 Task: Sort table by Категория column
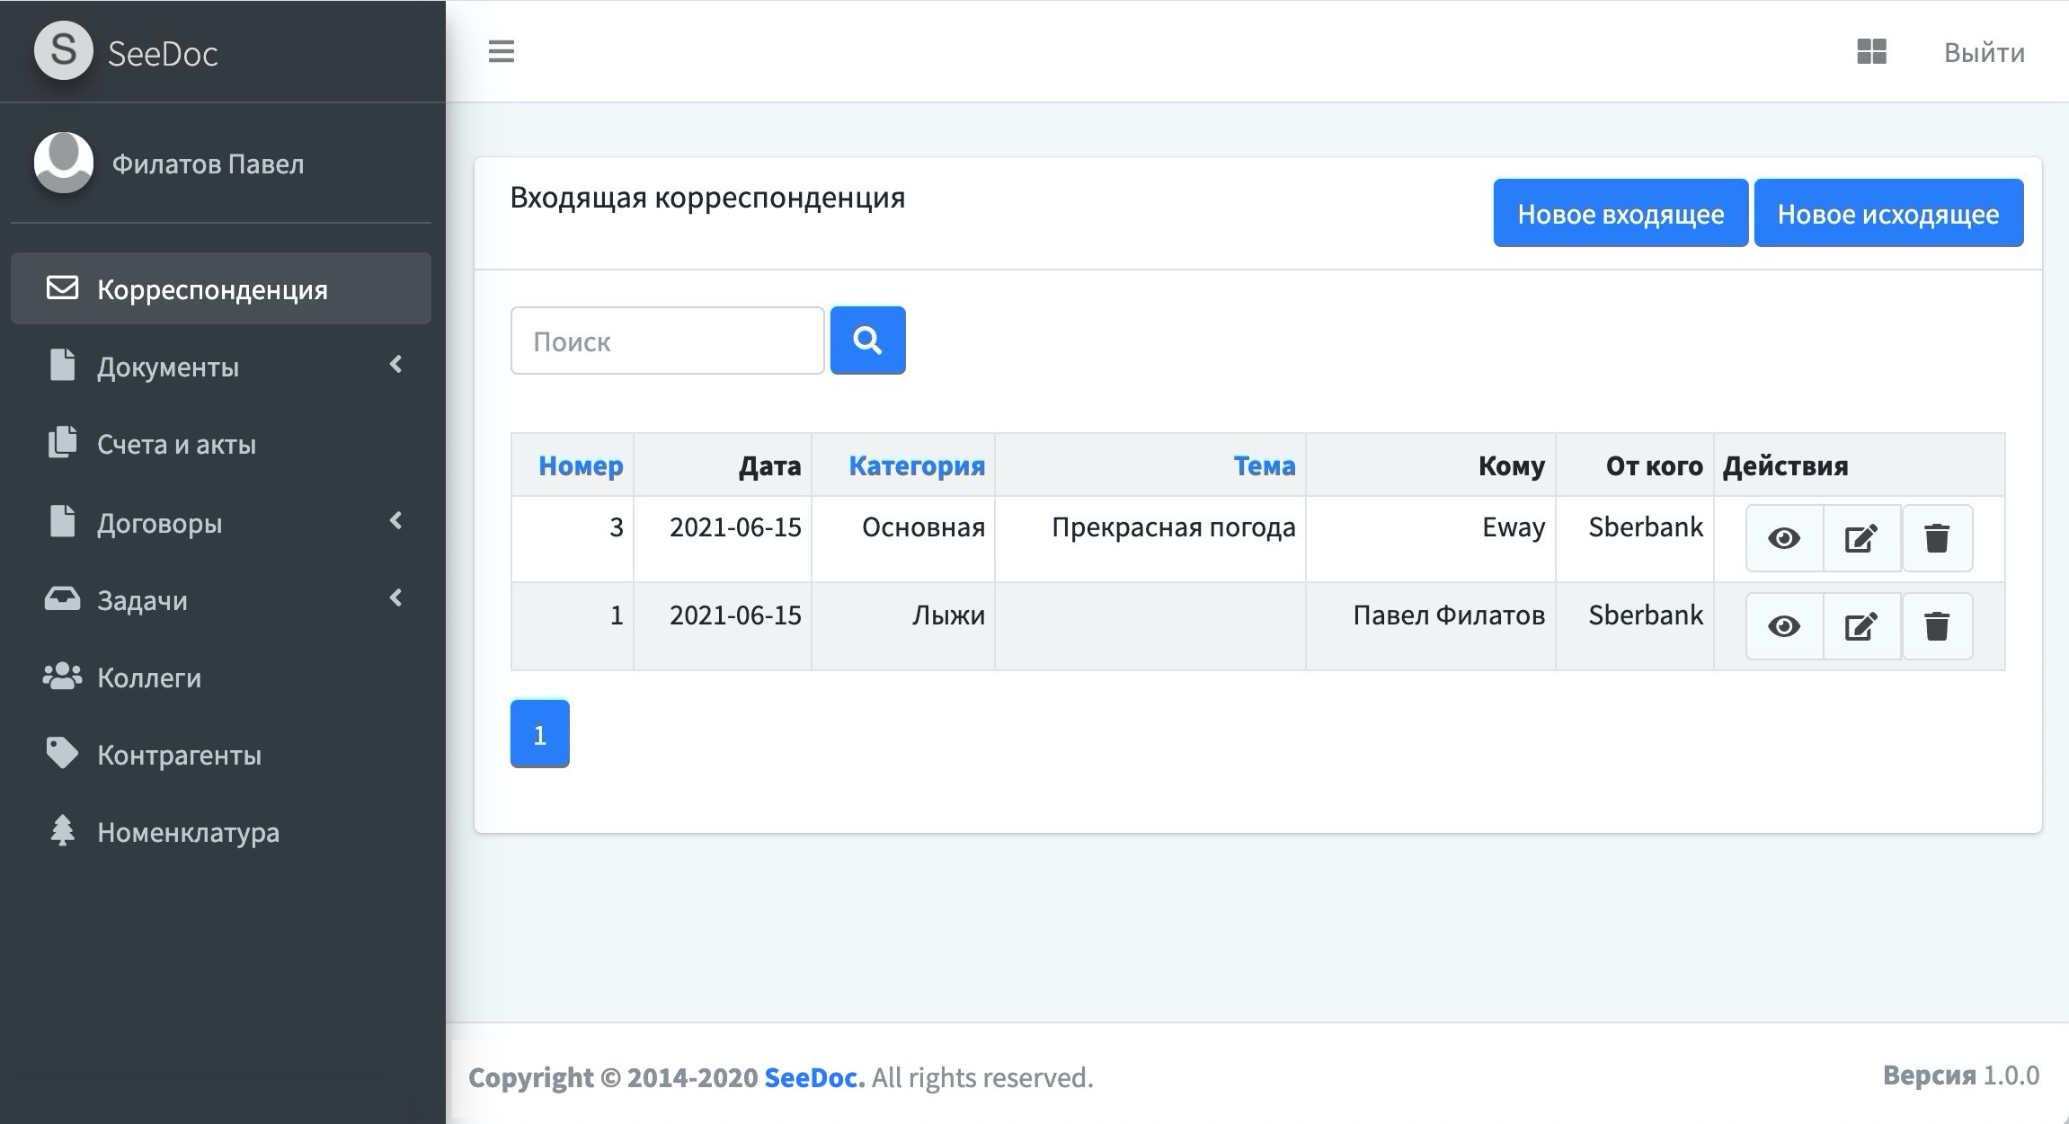coord(917,465)
